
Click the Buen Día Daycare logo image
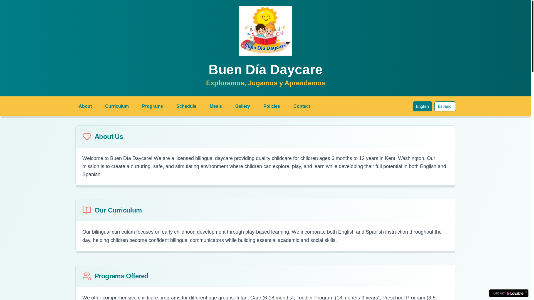point(266,31)
